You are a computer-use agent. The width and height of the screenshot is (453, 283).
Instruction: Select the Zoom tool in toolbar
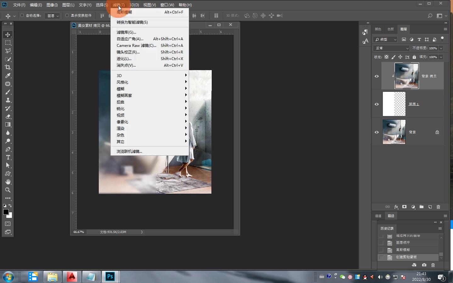8,190
